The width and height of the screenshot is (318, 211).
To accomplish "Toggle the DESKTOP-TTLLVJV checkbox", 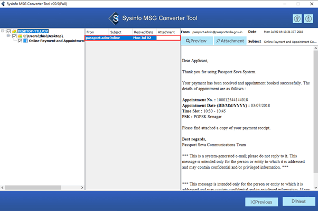I will [x=8, y=31].
